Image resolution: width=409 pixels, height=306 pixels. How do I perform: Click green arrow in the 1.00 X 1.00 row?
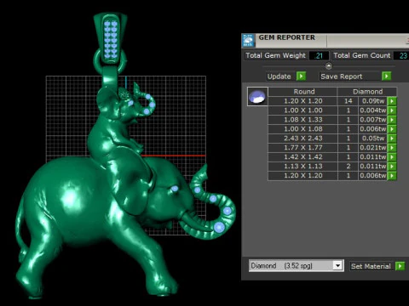click(392, 110)
